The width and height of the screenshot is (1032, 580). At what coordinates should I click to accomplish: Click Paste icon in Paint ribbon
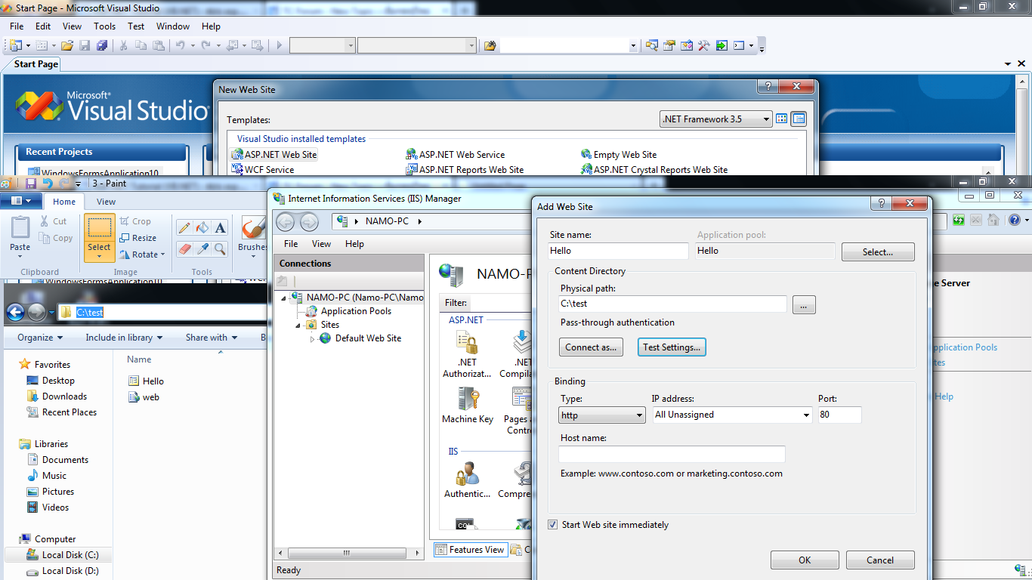pyautogui.click(x=20, y=229)
